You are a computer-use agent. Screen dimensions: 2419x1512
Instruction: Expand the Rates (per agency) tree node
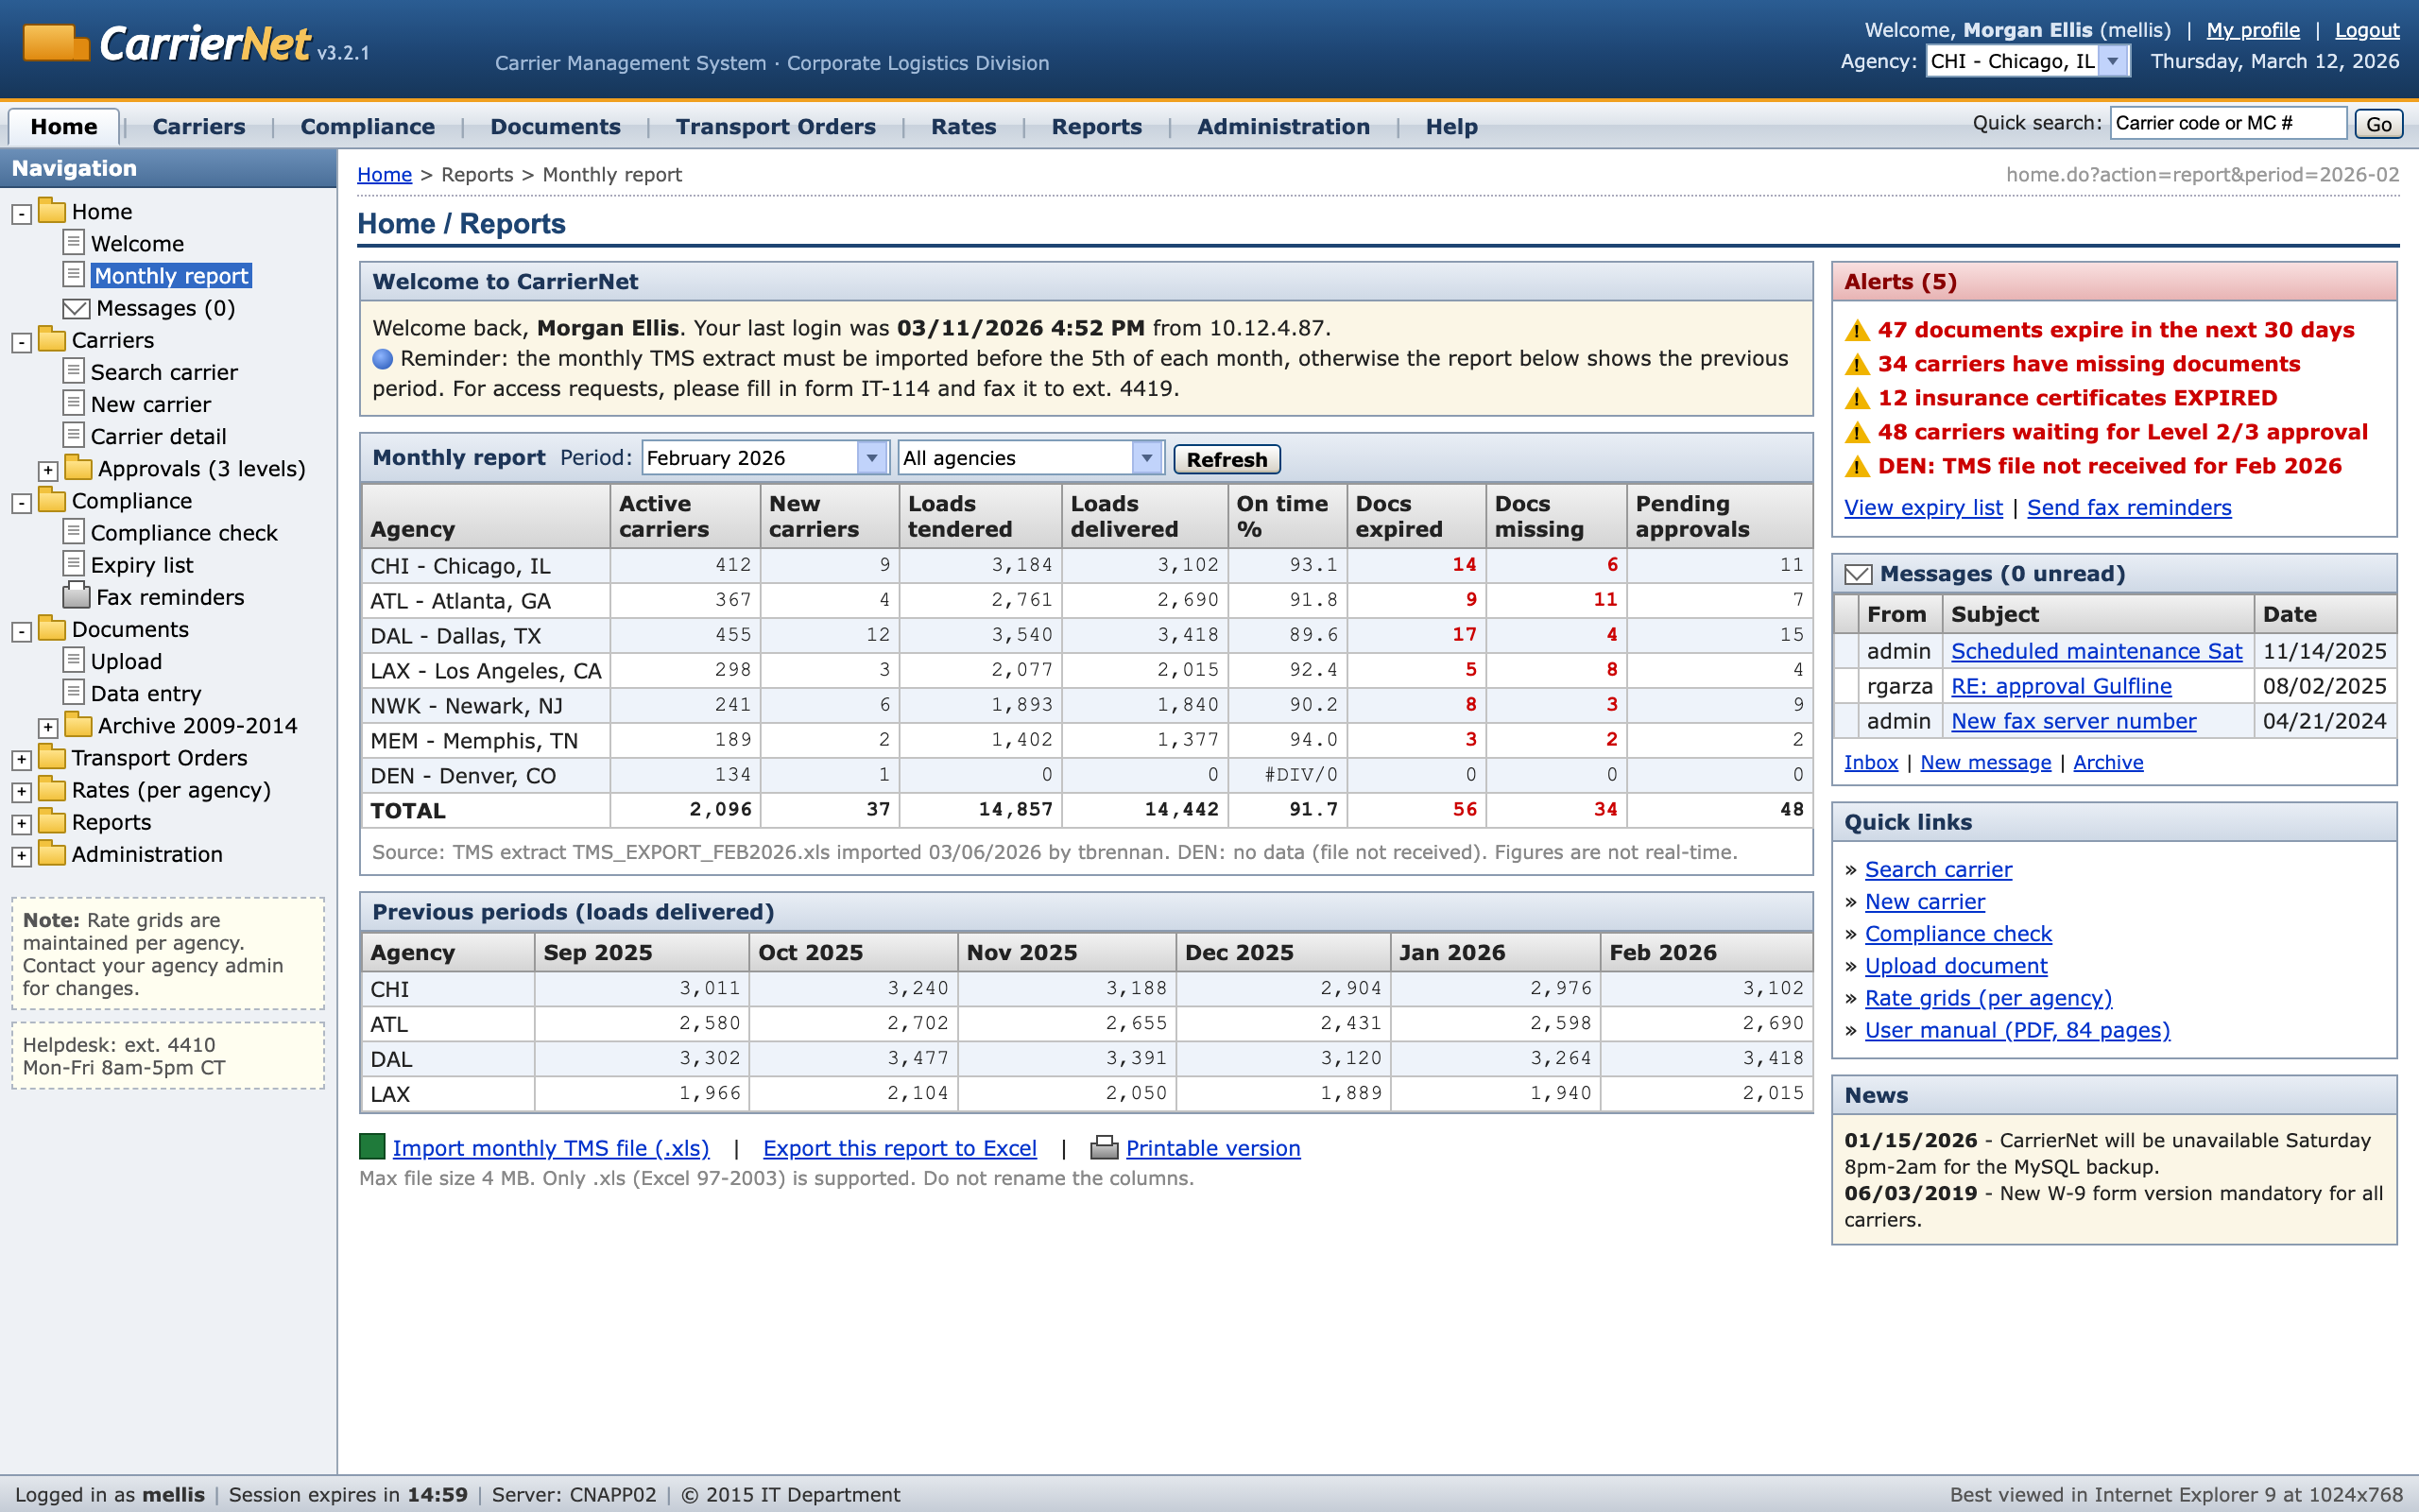21,792
